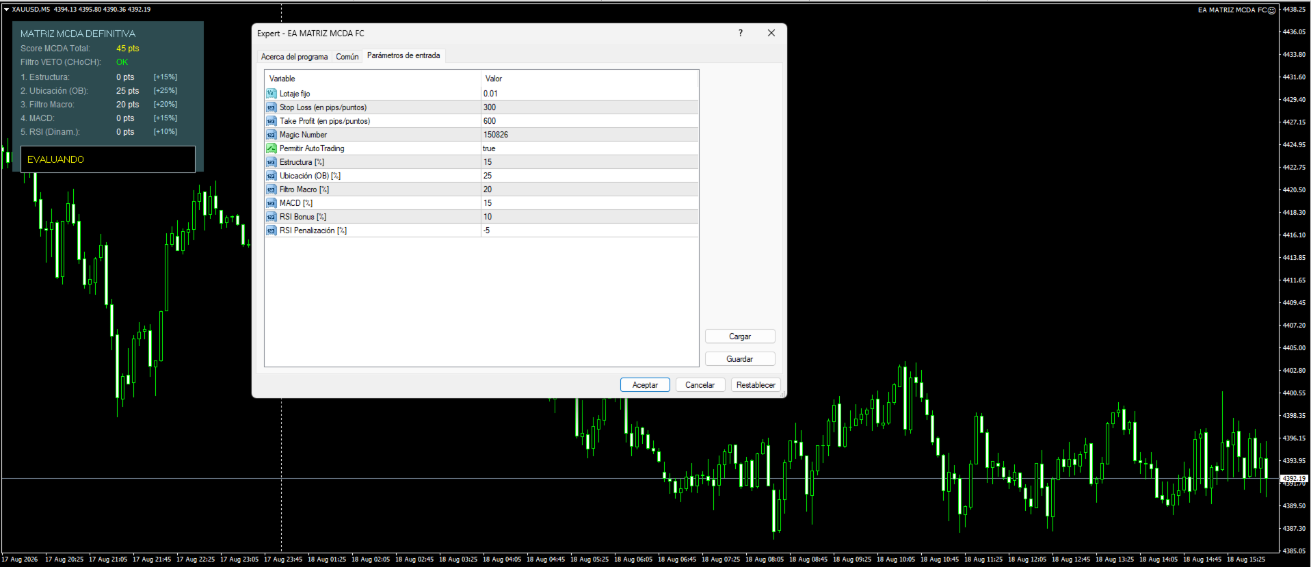Click the EVALUANDO status box
This screenshot has width=1311, height=567.
(108, 159)
